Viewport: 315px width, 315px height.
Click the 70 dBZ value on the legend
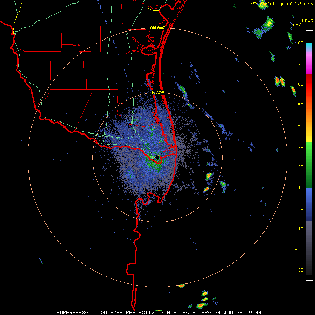click(301, 64)
